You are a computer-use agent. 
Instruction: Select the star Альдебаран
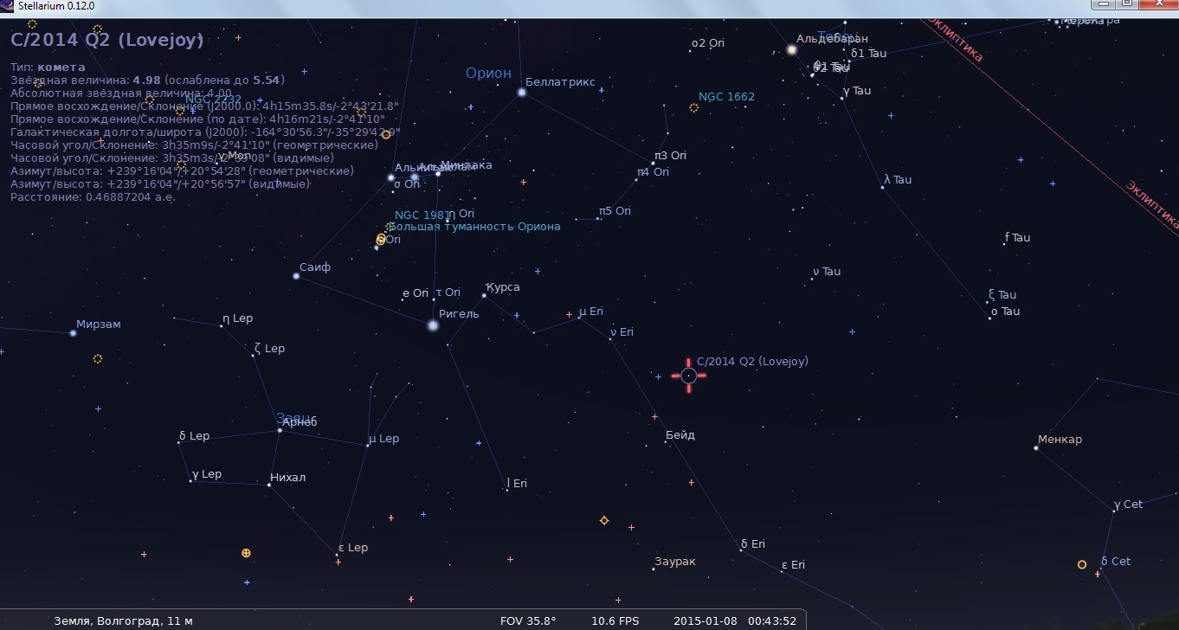point(791,50)
